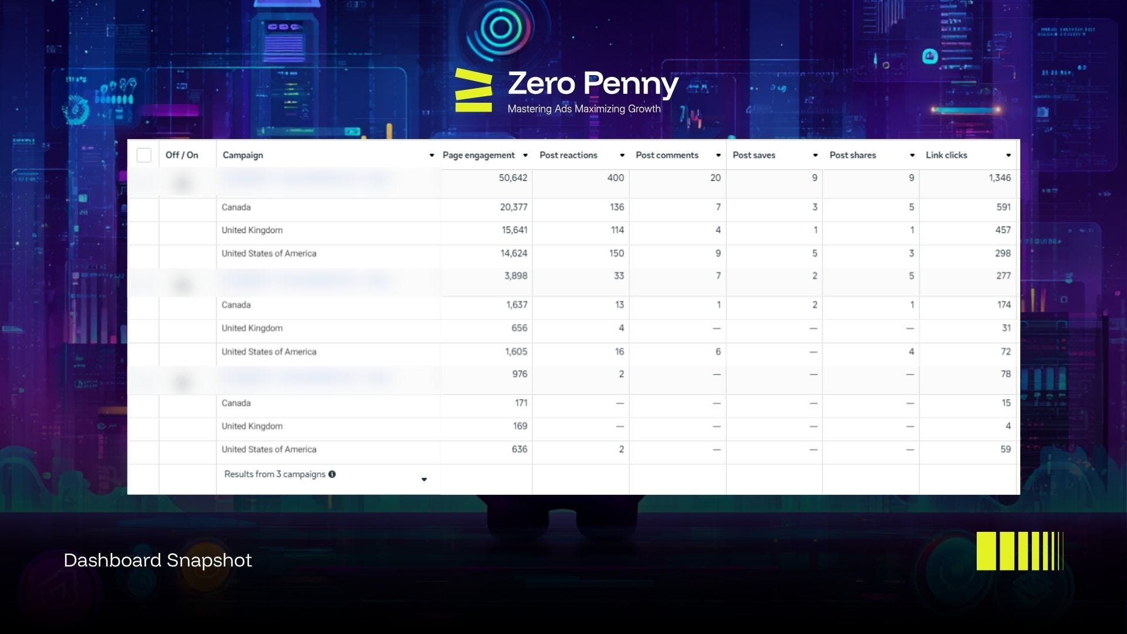Expand the Results from 3 campaigns arrow
Viewport: 1127px width, 634px height.
[x=424, y=480]
